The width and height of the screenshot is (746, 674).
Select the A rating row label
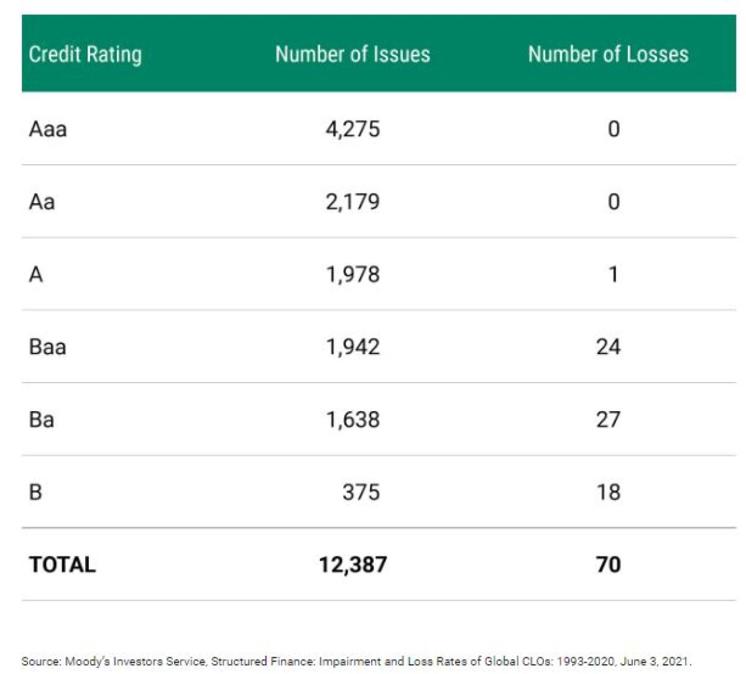pos(36,274)
